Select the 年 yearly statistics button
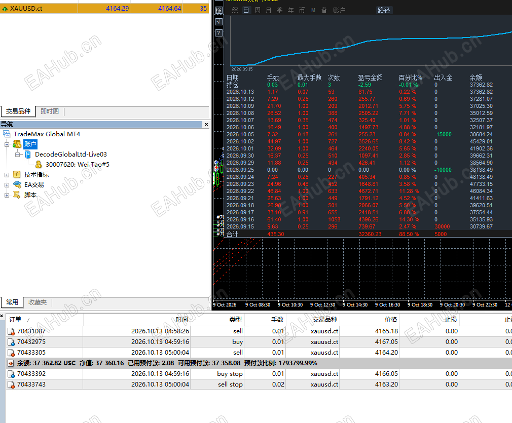Screen dimensions: 512x423 tap(290, 11)
